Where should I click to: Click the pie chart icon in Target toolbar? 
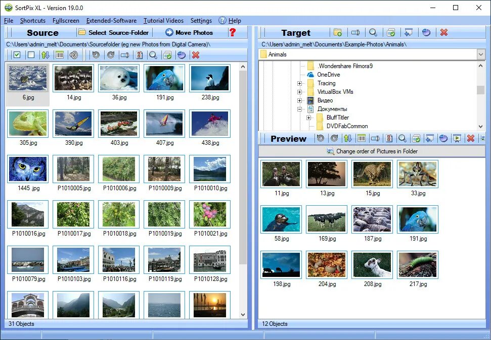[426, 32]
